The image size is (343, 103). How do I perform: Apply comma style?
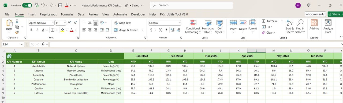(x=166, y=30)
